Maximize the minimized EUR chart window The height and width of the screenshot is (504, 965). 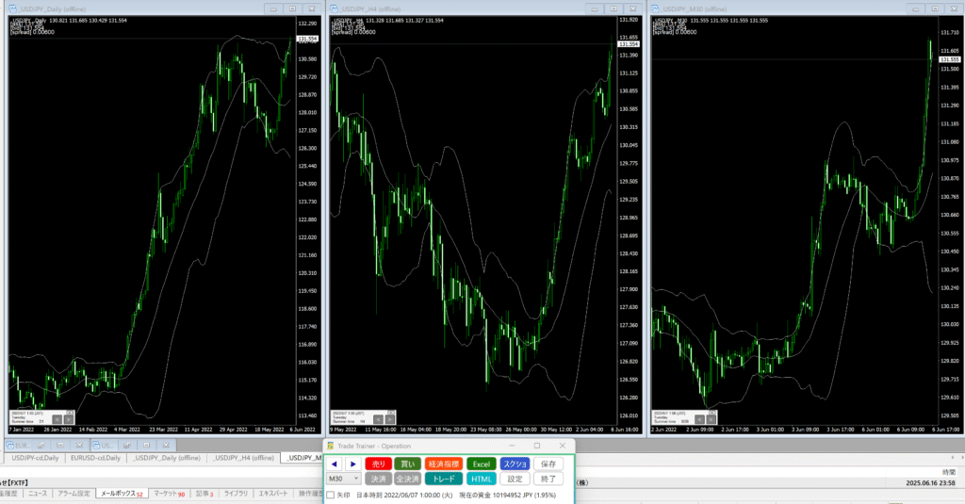(x=59, y=445)
